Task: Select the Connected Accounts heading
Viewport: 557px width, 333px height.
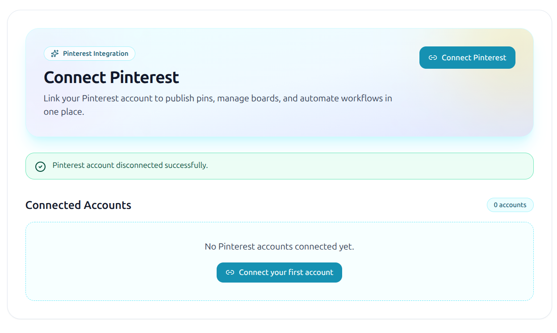Action: point(78,205)
